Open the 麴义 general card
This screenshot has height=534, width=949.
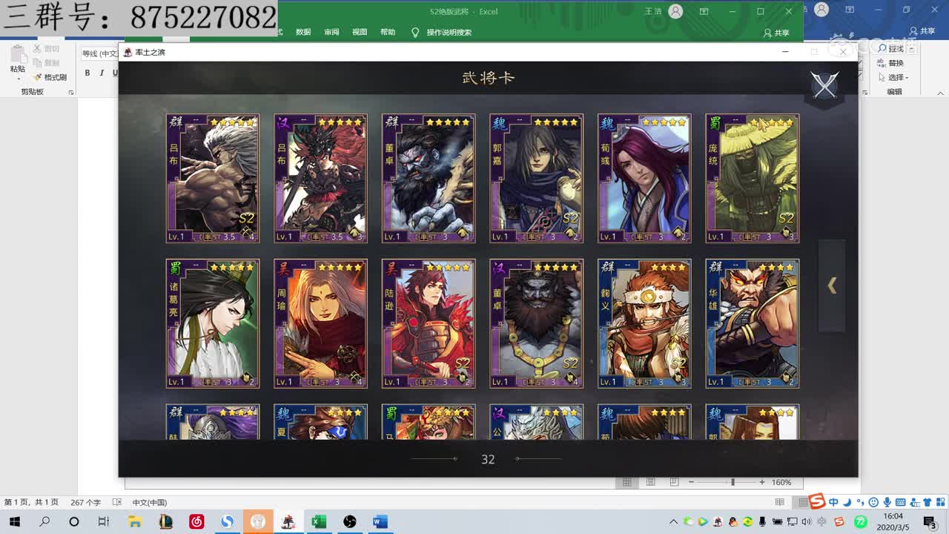pos(644,323)
